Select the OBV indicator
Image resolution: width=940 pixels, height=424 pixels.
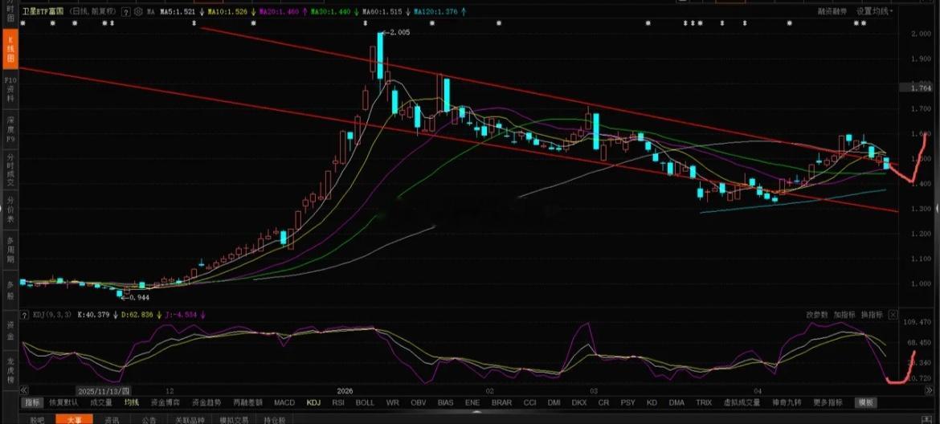point(419,402)
